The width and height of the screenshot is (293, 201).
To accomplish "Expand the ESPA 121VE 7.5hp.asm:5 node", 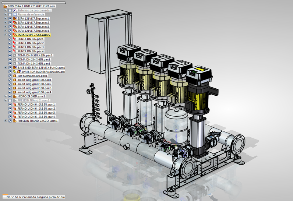I will click(x=6, y=35).
